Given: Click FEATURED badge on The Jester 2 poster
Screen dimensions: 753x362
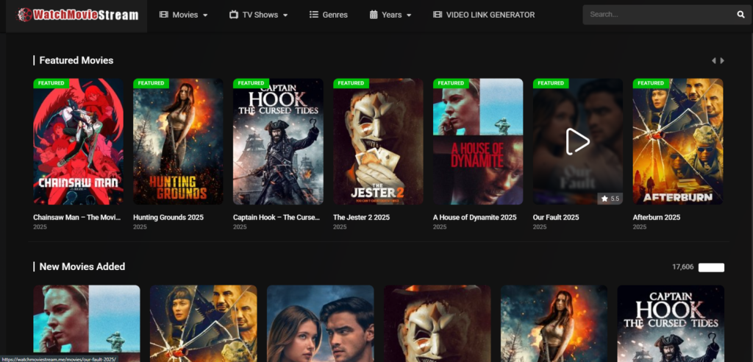Looking at the screenshot, I should tap(351, 83).
